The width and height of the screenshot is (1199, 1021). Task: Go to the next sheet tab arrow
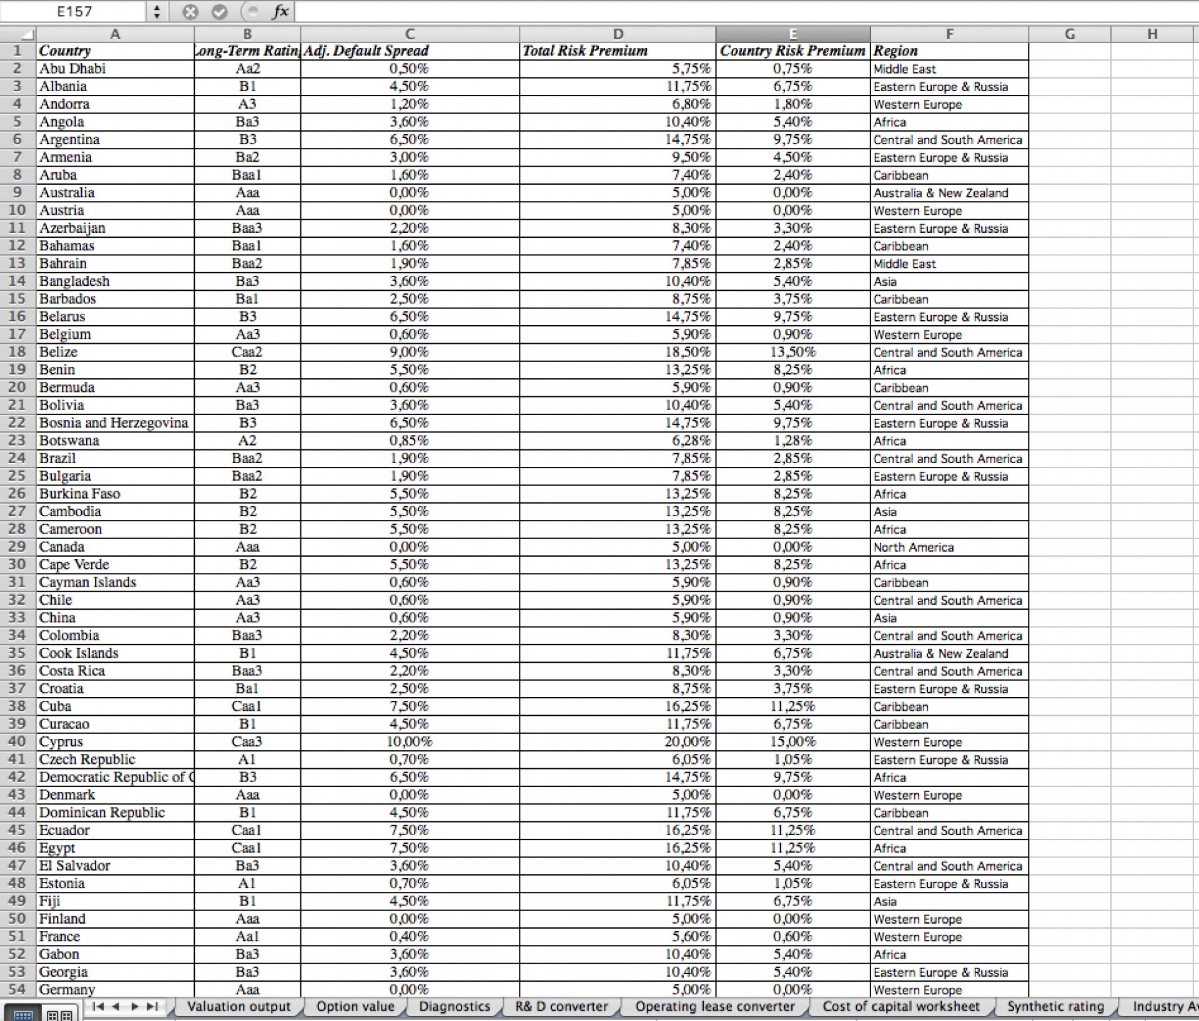click(134, 1006)
